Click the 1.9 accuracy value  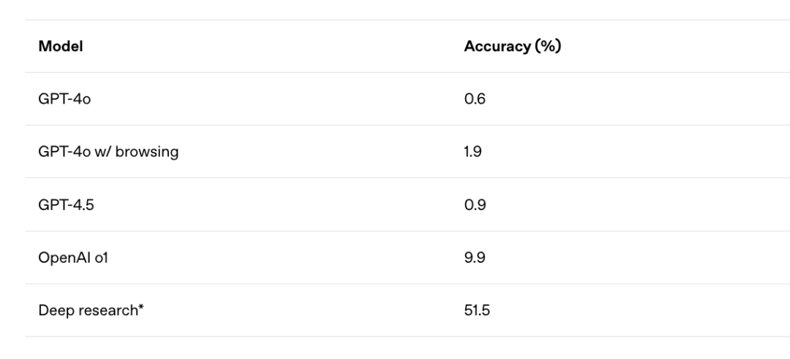coord(473,152)
